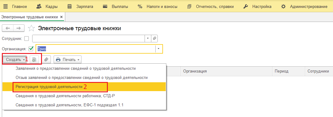Close the Электронные трудовые книжки tab
333x117 pixels.
tap(61, 17)
